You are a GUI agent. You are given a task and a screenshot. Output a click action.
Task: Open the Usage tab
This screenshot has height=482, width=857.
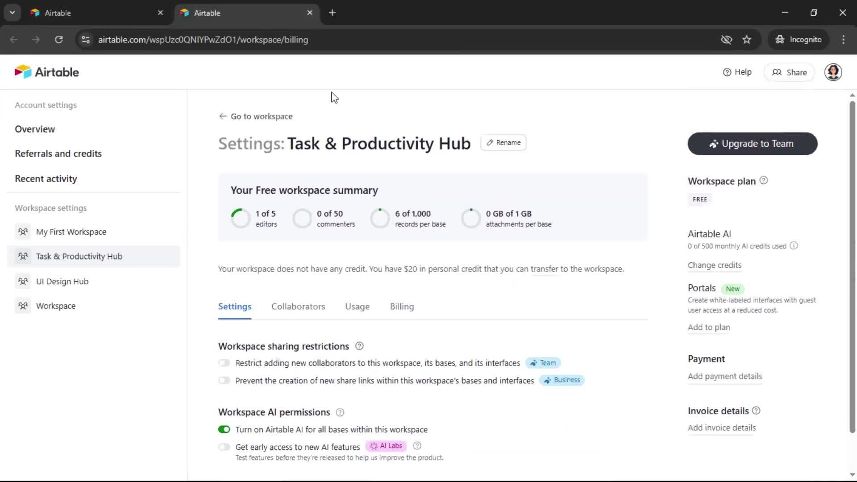click(x=357, y=307)
